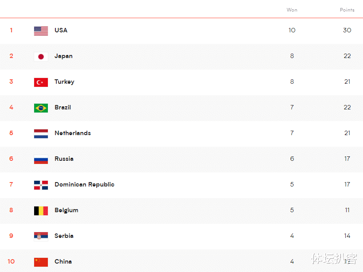The height and width of the screenshot is (272, 363).
Task: Click rank number 6 for Russia
Action: pyautogui.click(x=11, y=159)
